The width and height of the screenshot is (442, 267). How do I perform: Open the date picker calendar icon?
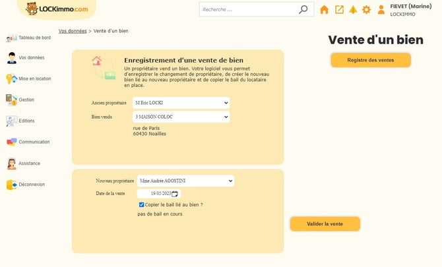[x=175, y=194]
